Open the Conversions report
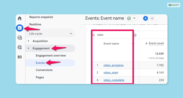Screen dimensions: 183x98 (44, 70)
